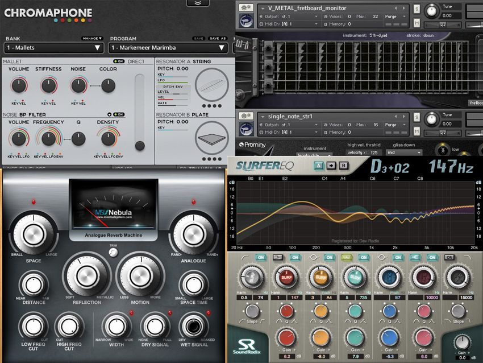
Task: Click the Plate resonator B image in Chromaphone
Action: tap(211, 138)
